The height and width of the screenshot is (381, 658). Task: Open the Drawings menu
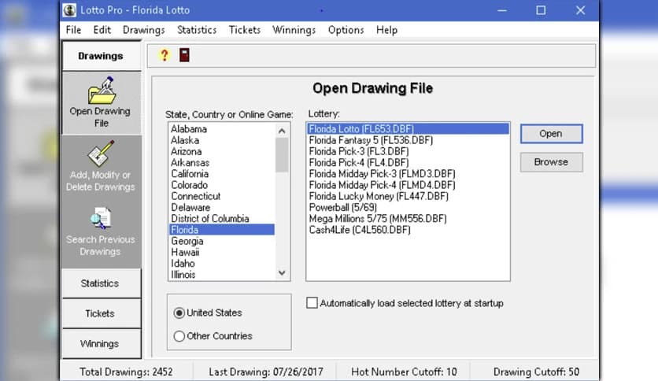coord(143,30)
